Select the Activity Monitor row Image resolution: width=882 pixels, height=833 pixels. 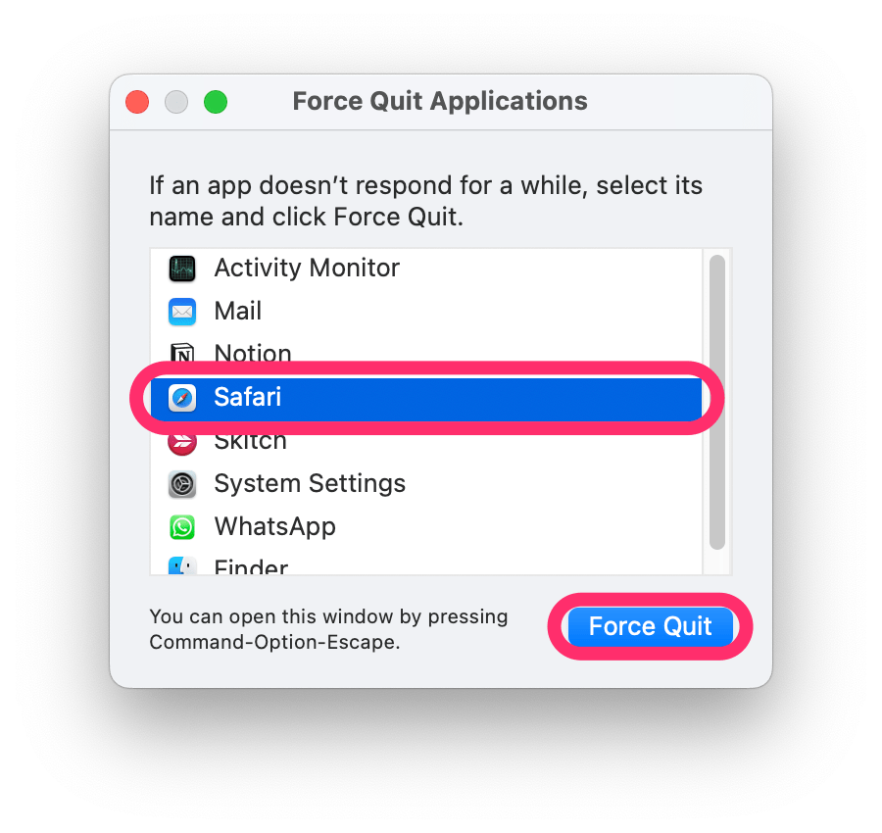(x=426, y=269)
